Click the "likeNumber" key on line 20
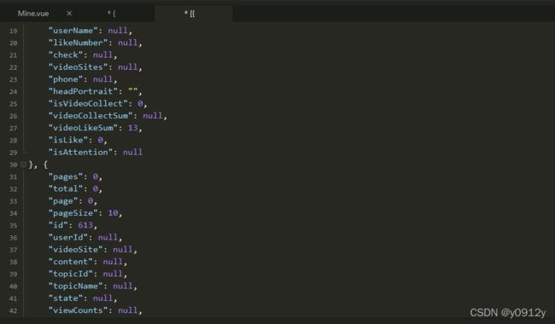The height and width of the screenshot is (324, 555). (78, 43)
